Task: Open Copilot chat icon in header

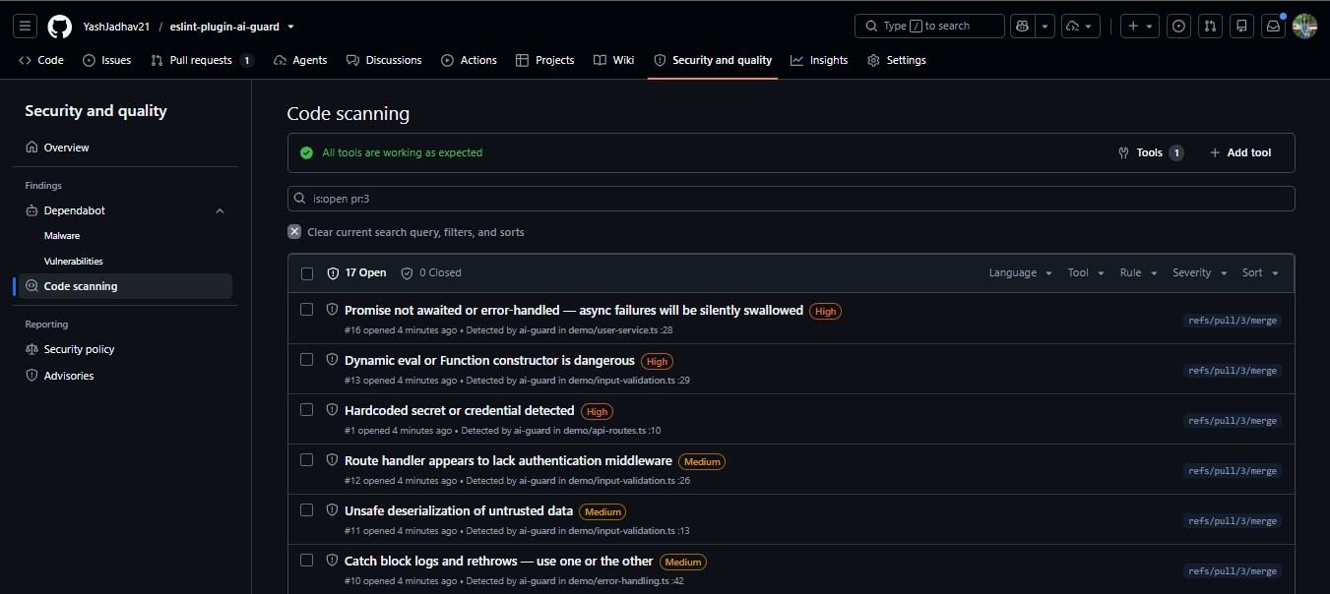Action: (x=1023, y=27)
